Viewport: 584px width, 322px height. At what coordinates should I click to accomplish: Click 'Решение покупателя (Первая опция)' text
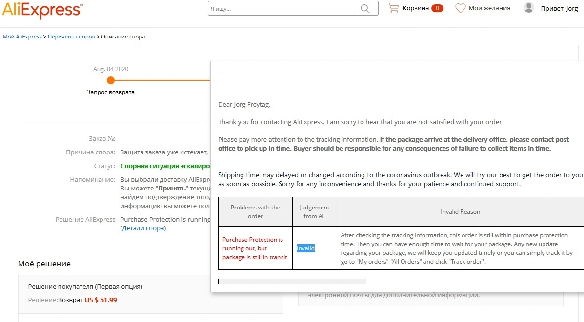tap(85, 286)
